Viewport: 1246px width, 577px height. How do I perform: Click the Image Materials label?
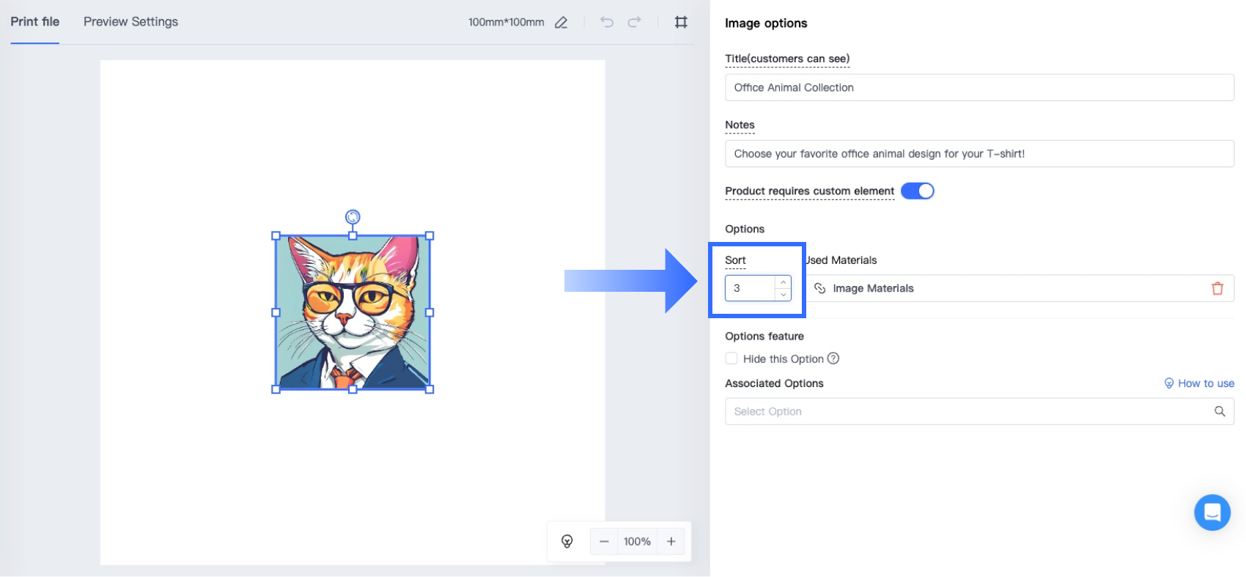873,288
